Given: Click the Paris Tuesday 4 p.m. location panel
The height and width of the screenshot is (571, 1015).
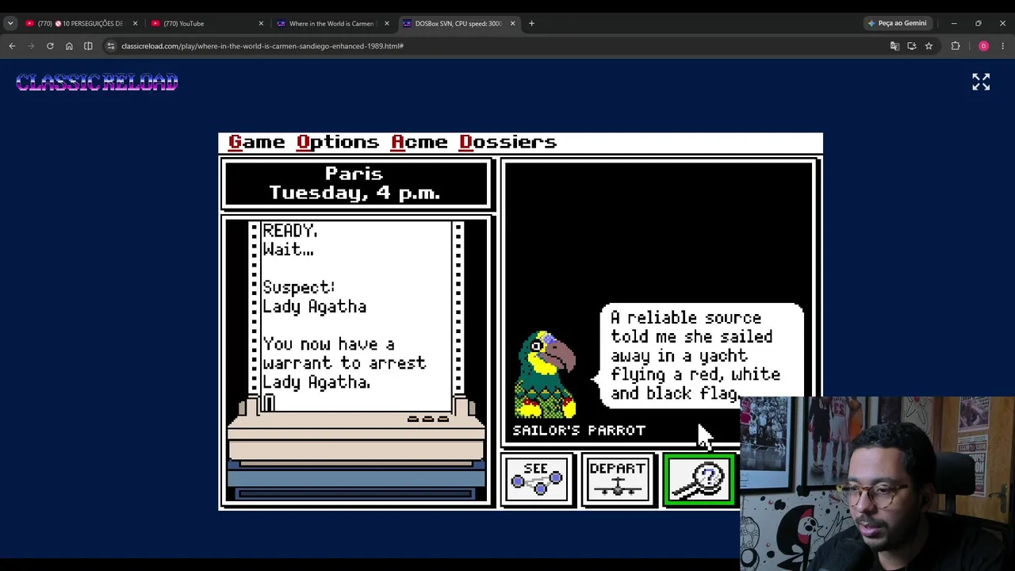Looking at the screenshot, I should [354, 183].
